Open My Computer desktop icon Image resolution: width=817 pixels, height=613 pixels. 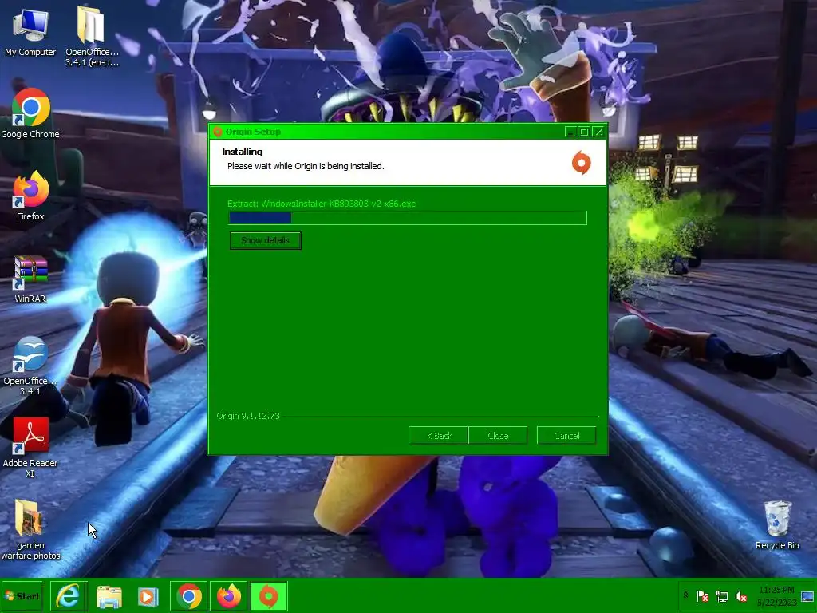pos(30,32)
